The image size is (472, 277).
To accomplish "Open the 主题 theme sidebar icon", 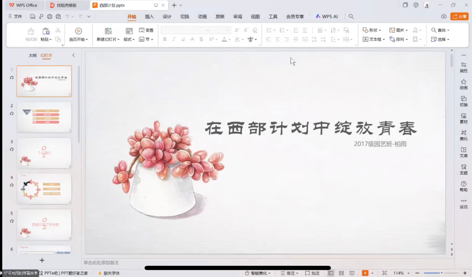I will coord(463,169).
